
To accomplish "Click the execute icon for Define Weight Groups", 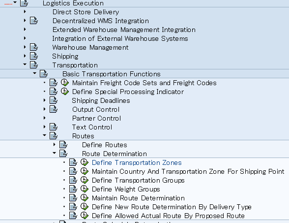I will [85, 189].
